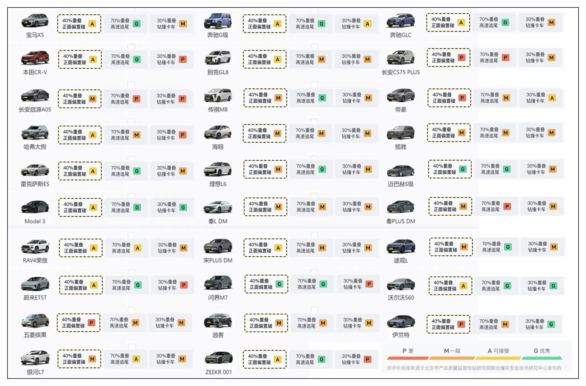
Task: Select G badge of 奔驰GLC 70%重叠高速追尾
Action: pos(505,23)
